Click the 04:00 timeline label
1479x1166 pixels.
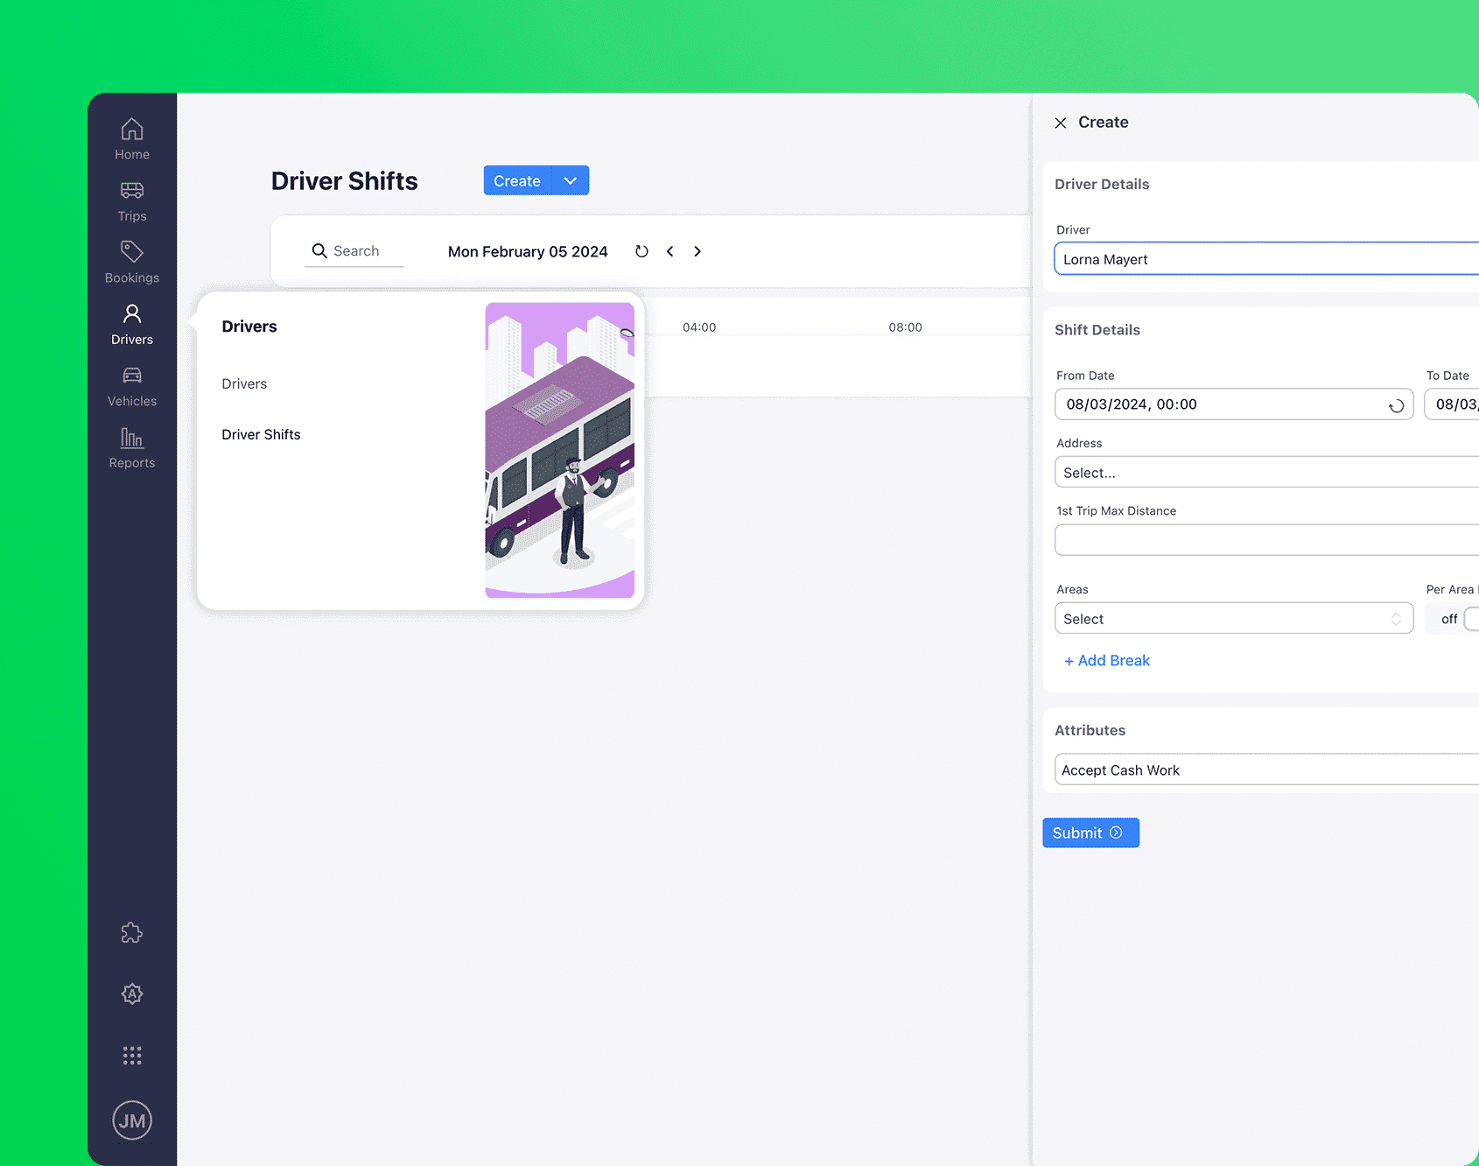pyautogui.click(x=699, y=327)
